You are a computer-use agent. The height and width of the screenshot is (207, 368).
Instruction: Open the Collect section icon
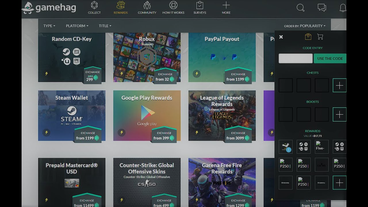click(94, 5)
